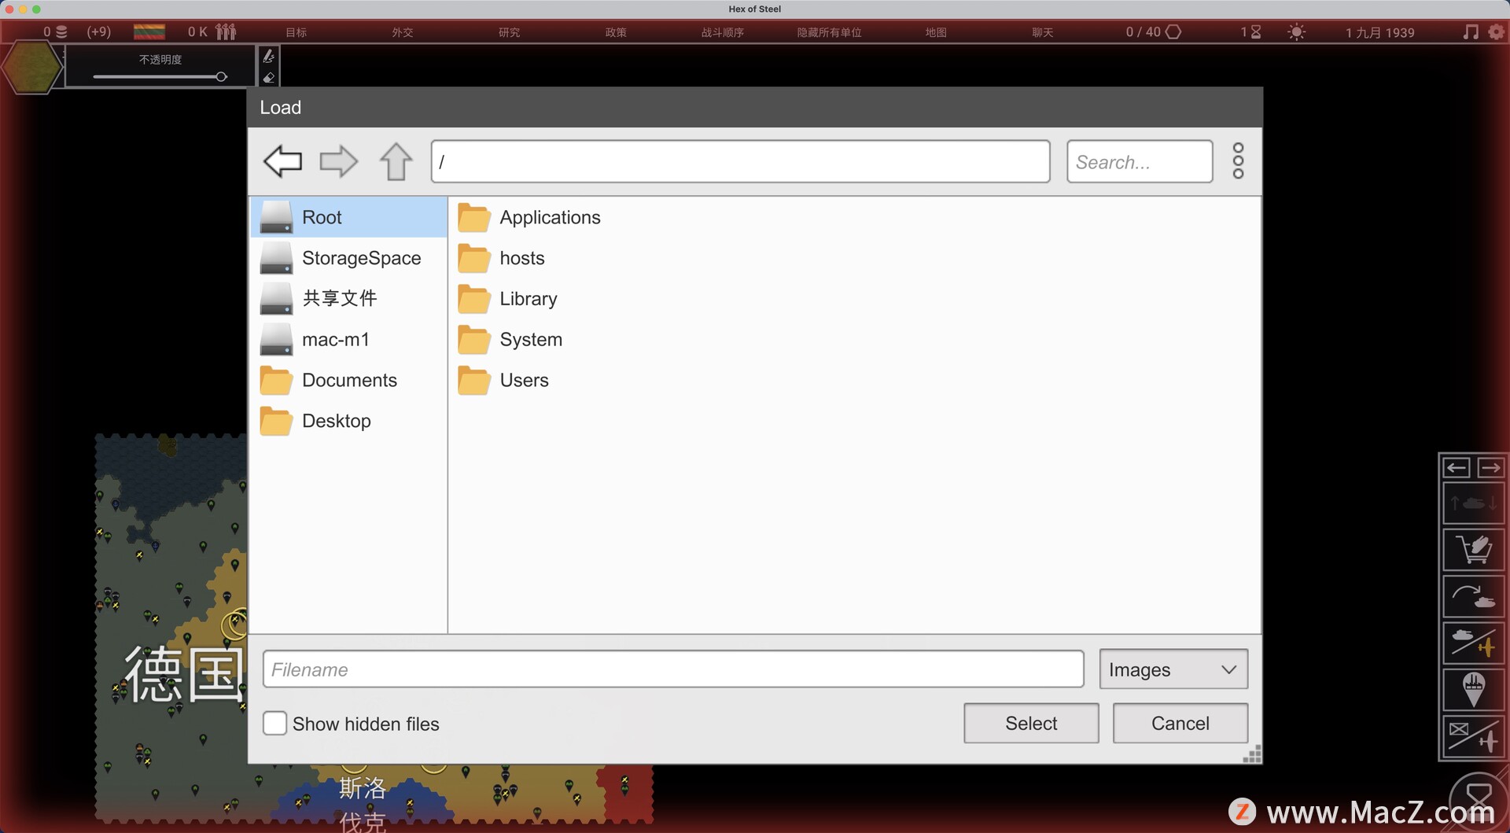Click the 1 九月 1939 date display

pos(1379,32)
